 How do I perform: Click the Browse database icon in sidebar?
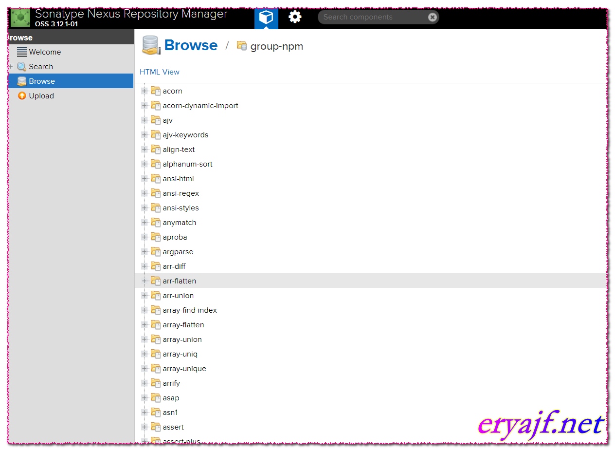click(x=22, y=81)
